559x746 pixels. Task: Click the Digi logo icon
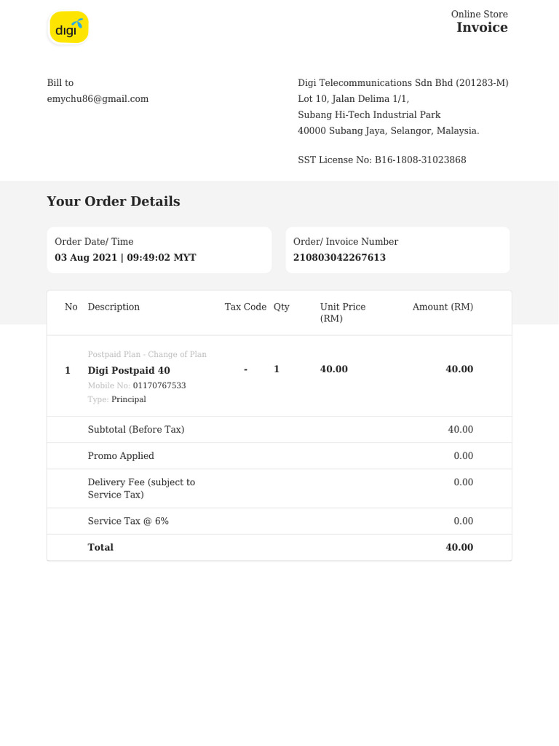point(69,28)
